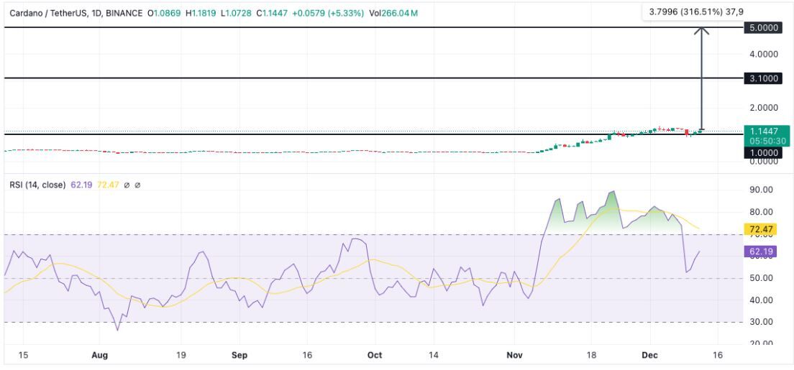
Task: Click the Aug label on time axis
Action: tap(100, 356)
